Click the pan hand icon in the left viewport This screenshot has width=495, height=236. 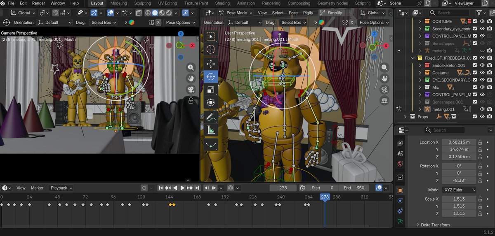(x=191, y=79)
